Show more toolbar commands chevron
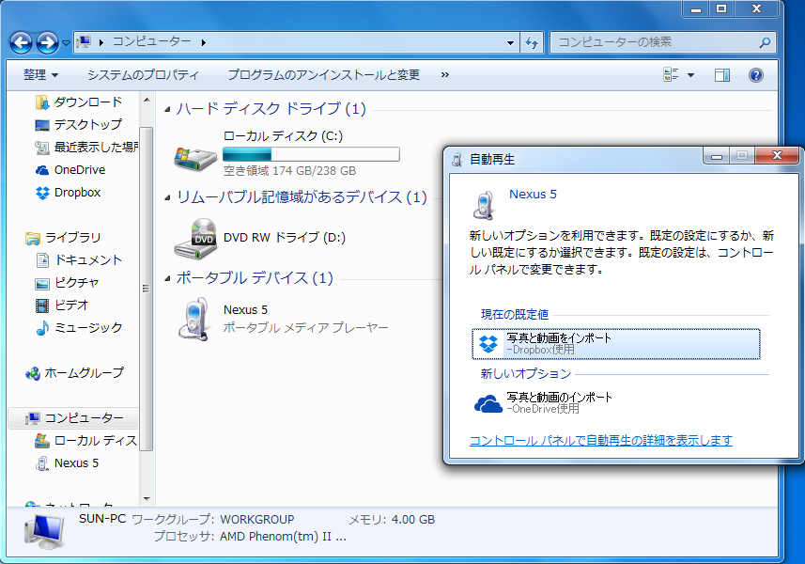The height and width of the screenshot is (564, 805). [445, 75]
